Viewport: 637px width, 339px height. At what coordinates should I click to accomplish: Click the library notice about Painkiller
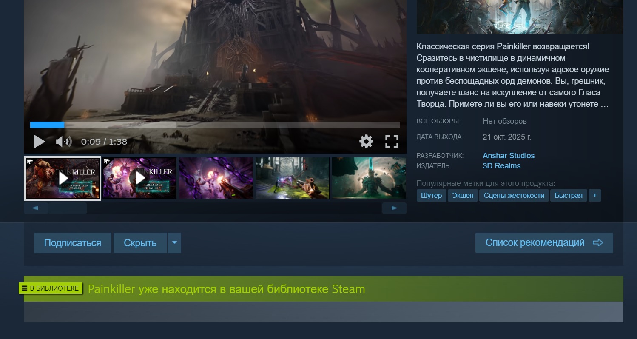[227, 289]
